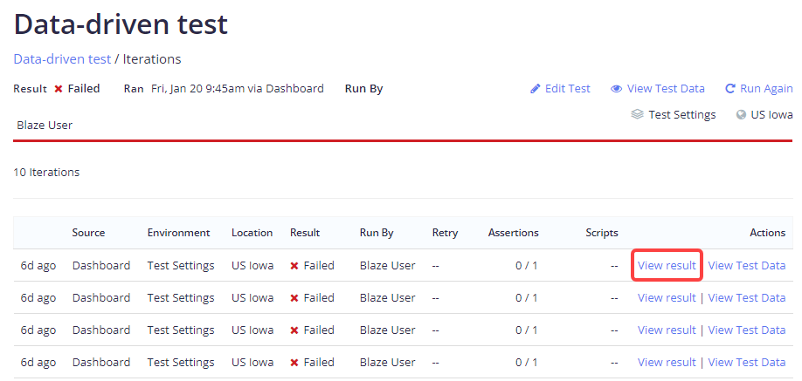802x381 pixels.
Task: Open View result in the second row
Action: click(667, 298)
